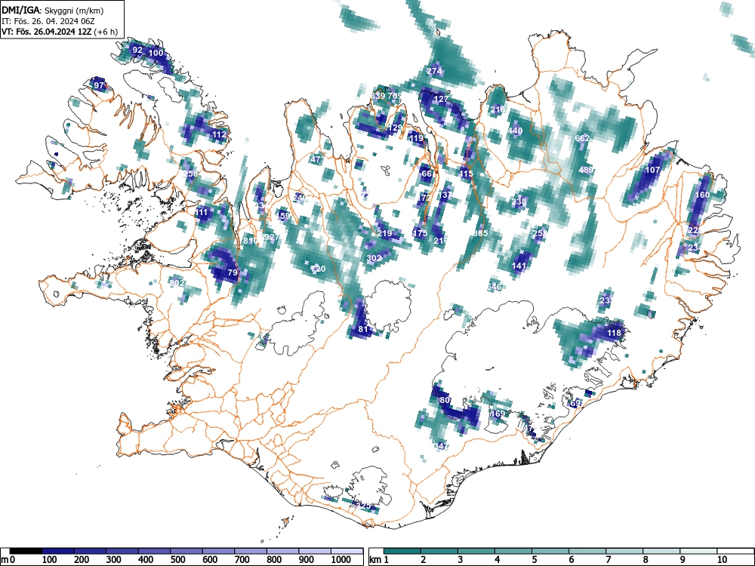Image resolution: width=755 pixels, height=566 pixels.
Task: Select the '81' label beside the glacier outline
Action: [363, 330]
